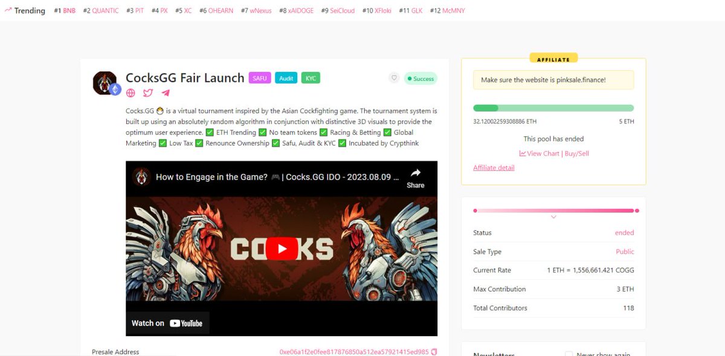Click the Max Contribution value "3 ETH"
Screen dimensions: 725x356
tap(625, 289)
